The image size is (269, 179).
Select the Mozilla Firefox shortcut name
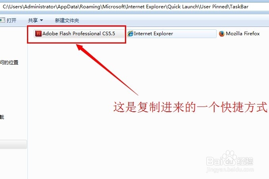242,34
